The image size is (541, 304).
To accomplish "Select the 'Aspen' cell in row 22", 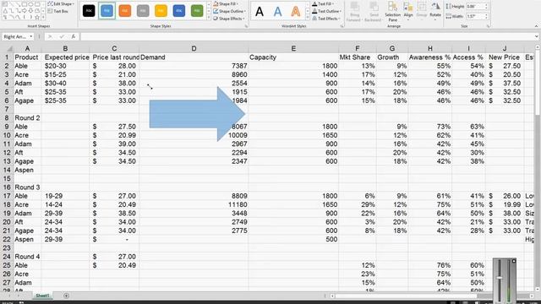I will (x=27, y=239).
